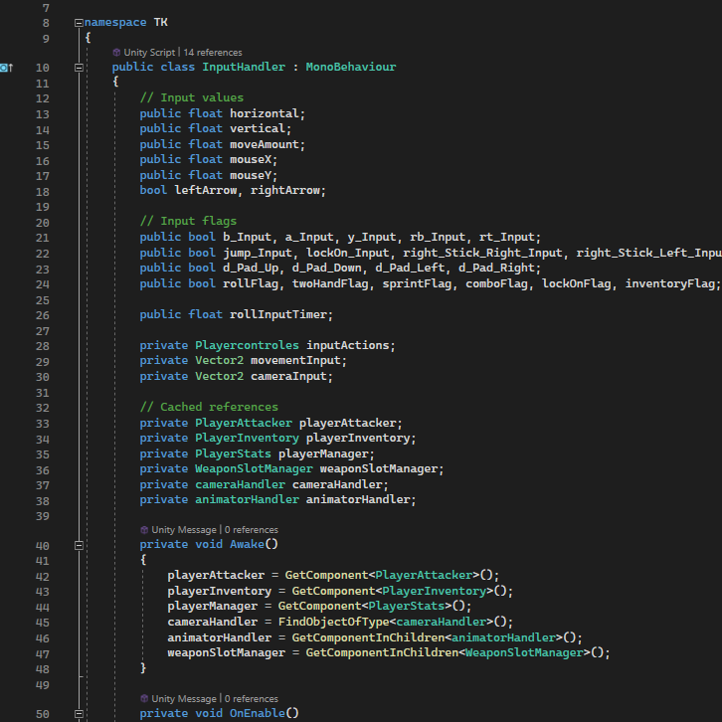Click the 'rollFlag' variable

(251, 283)
